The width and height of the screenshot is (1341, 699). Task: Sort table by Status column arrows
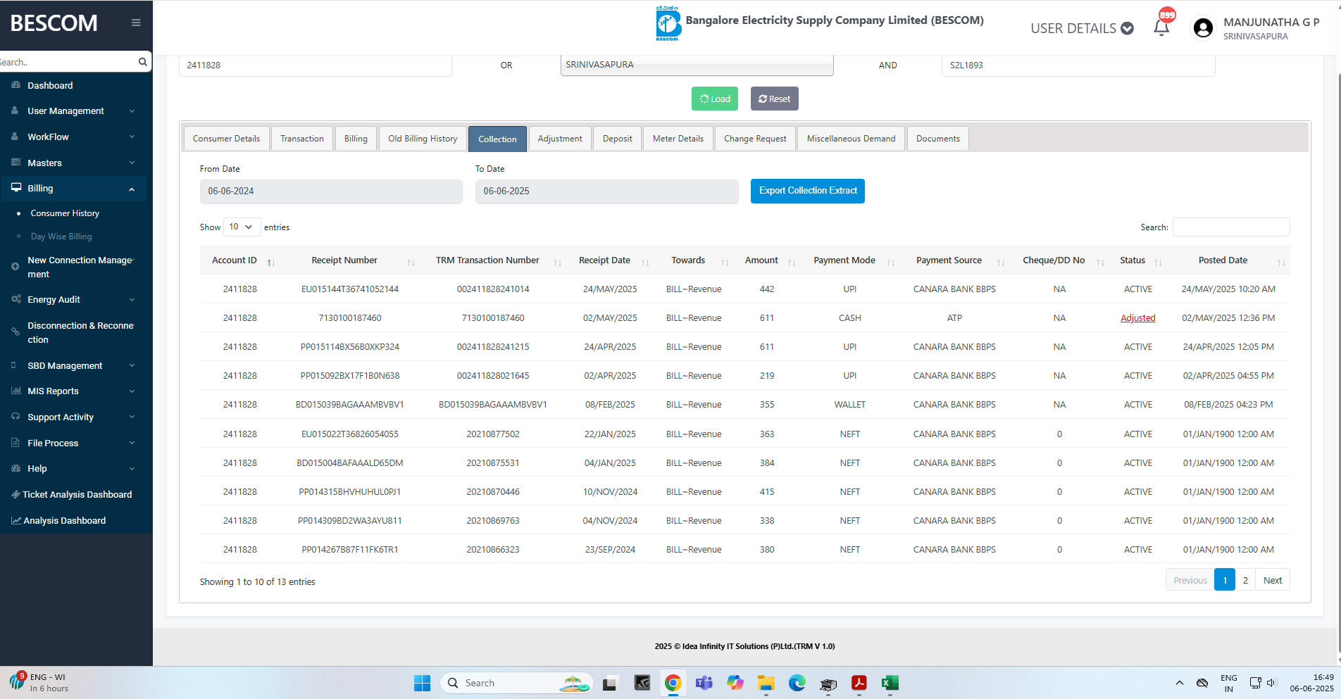(x=1159, y=262)
